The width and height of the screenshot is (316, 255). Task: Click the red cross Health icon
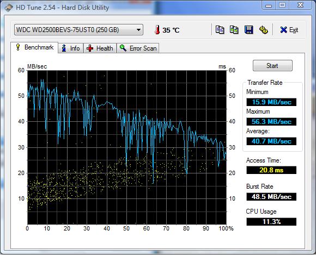coord(90,48)
